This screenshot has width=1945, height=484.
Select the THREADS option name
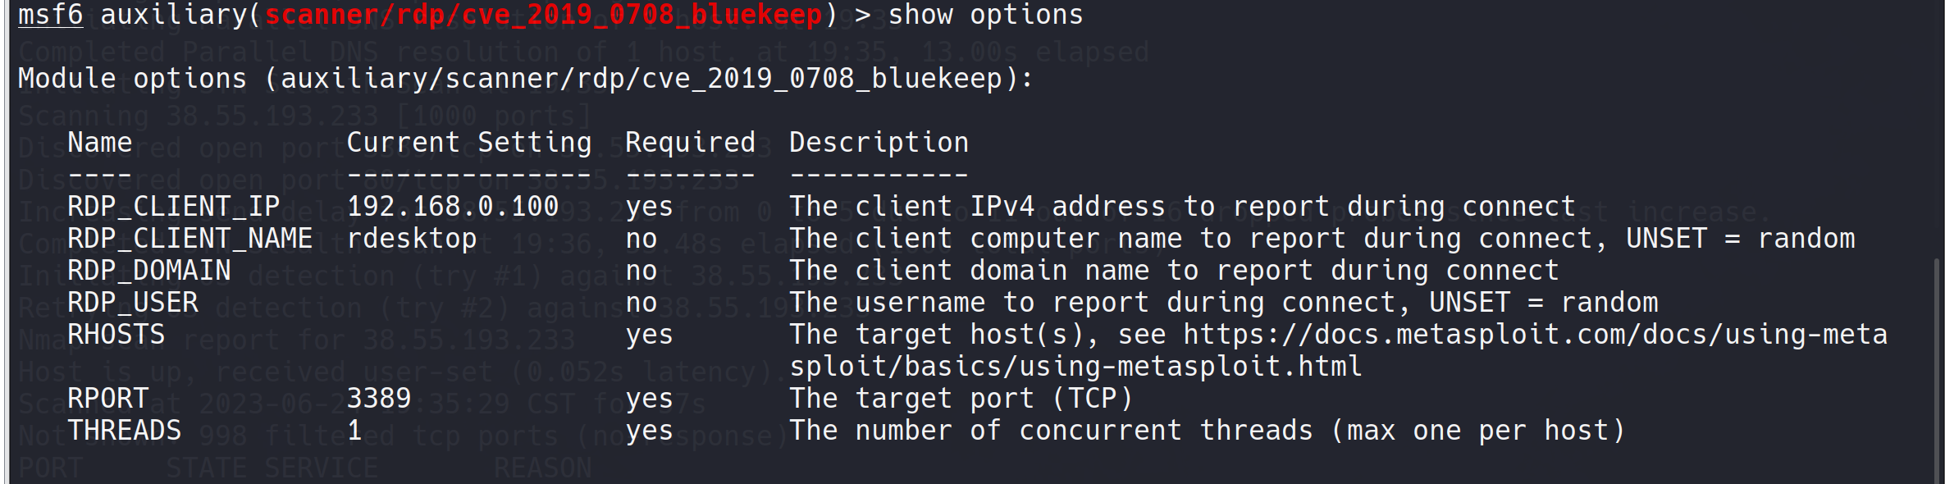point(124,431)
